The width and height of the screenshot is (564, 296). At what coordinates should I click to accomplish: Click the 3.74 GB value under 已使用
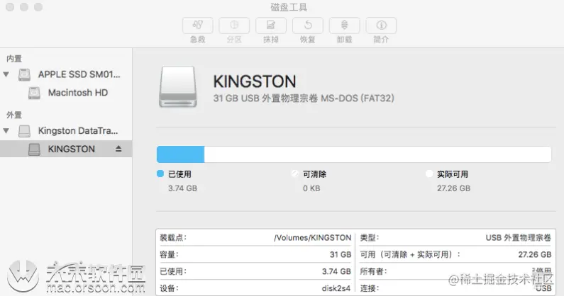[x=183, y=188]
